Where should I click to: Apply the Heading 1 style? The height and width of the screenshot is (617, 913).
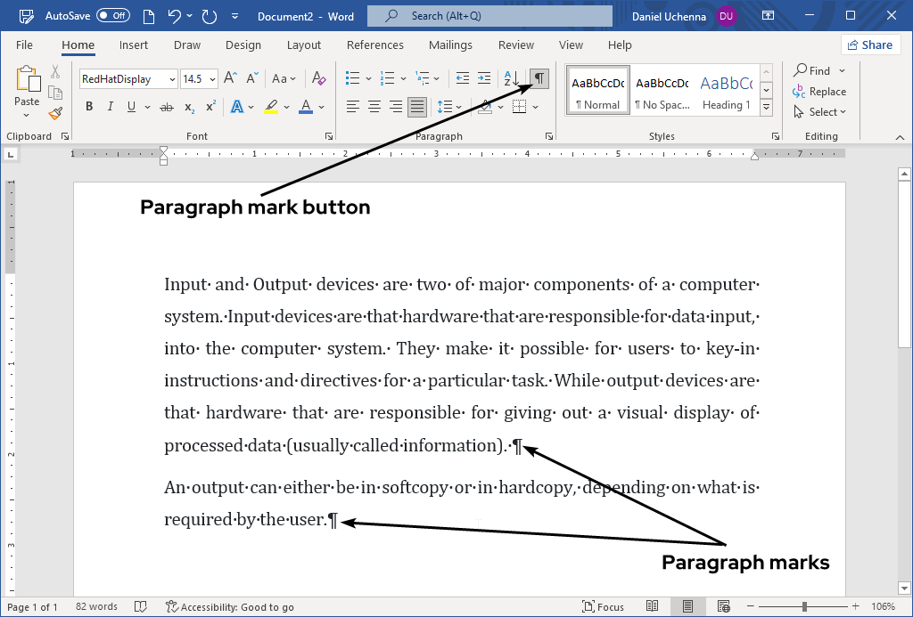726,89
